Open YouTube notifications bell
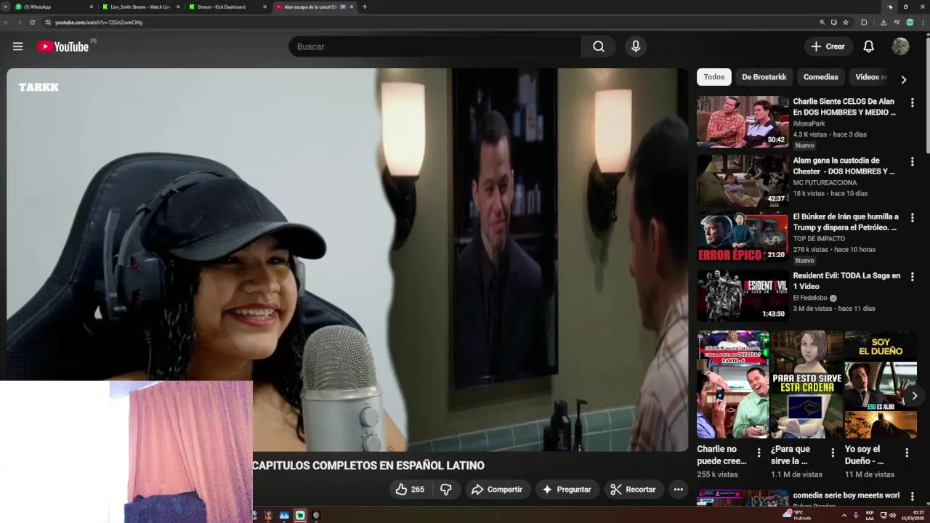Screen dimensions: 930x523 click(x=868, y=46)
